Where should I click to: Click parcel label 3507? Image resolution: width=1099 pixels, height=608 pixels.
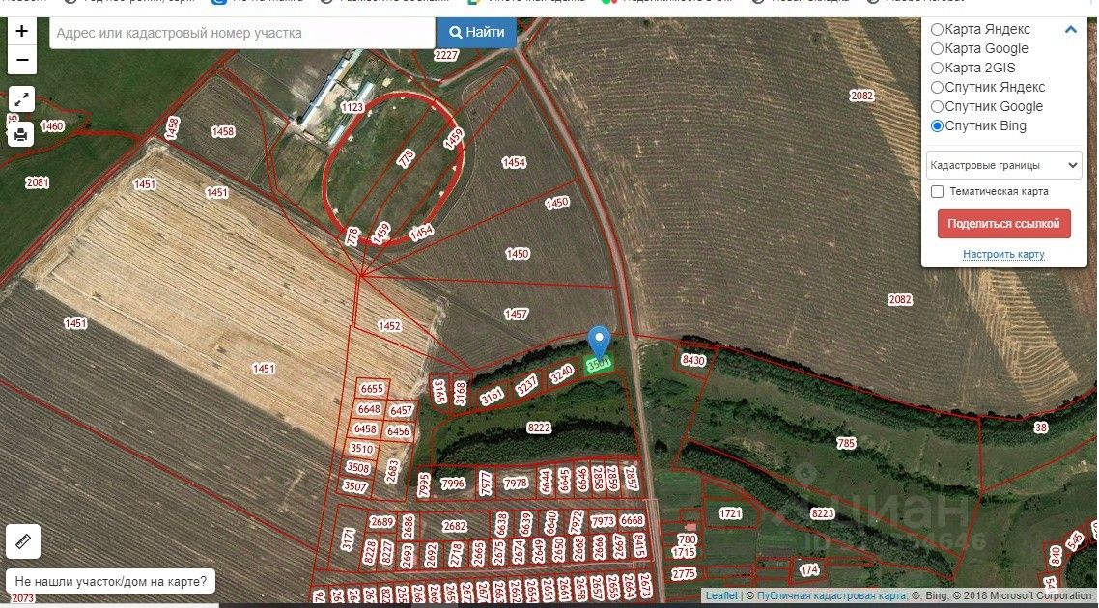(354, 485)
